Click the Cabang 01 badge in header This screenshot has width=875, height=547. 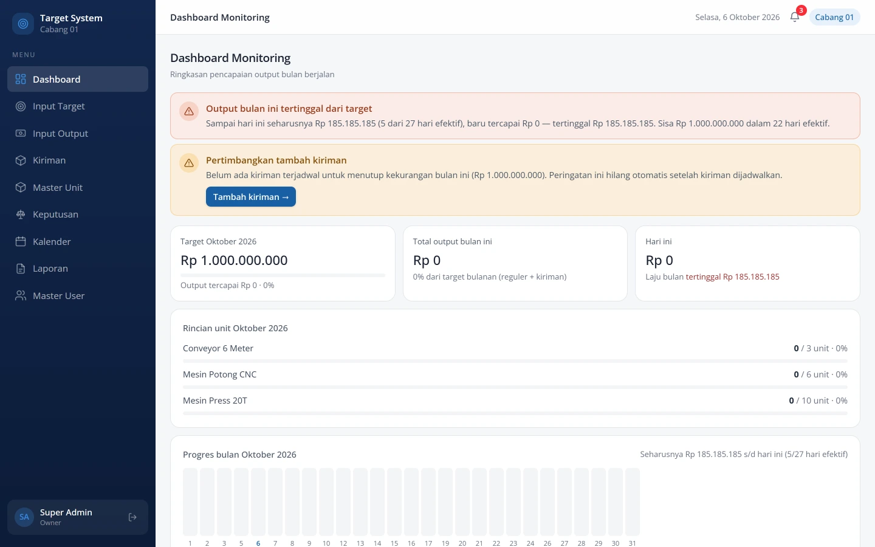click(x=834, y=17)
